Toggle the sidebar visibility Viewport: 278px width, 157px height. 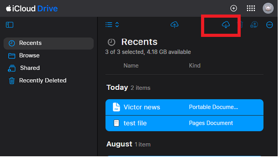(x=10, y=25)
